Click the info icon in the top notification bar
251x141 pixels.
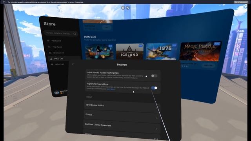click(4, 2)
